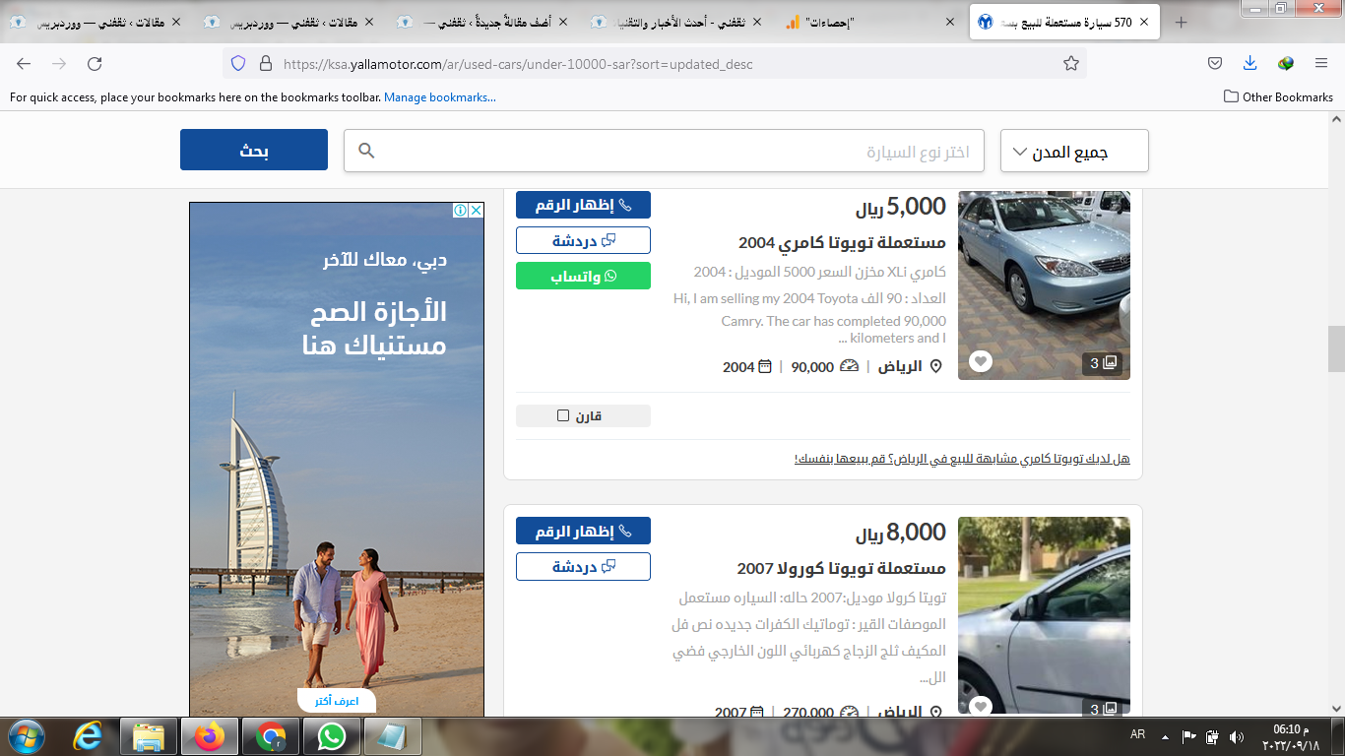The image size is (1345, 756).
Task: Open the جميع المدن cities dropdown
Action: pos(1074,152)
